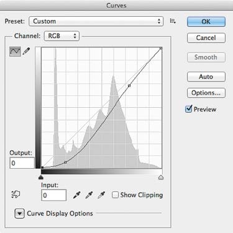The width and height of the screenshot is (233, 233).
Task: Open the preset options menu icon
Action: coord(173,21)
